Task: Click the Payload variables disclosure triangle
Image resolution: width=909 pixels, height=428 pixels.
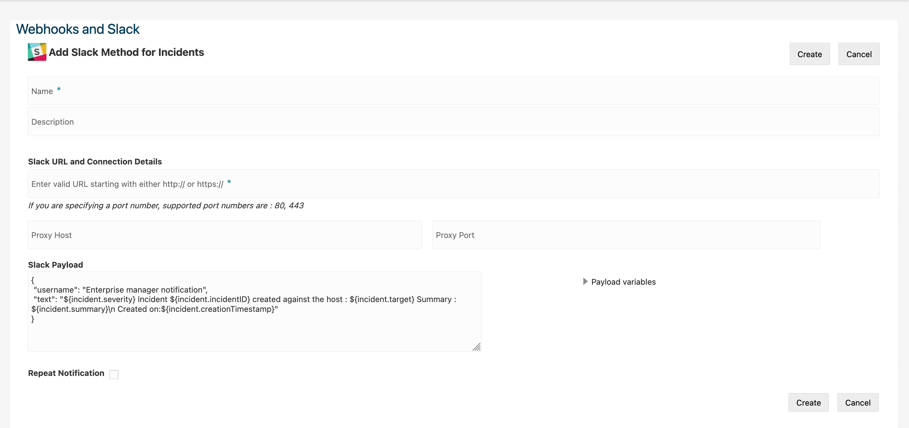Action: tap(585, 282)
